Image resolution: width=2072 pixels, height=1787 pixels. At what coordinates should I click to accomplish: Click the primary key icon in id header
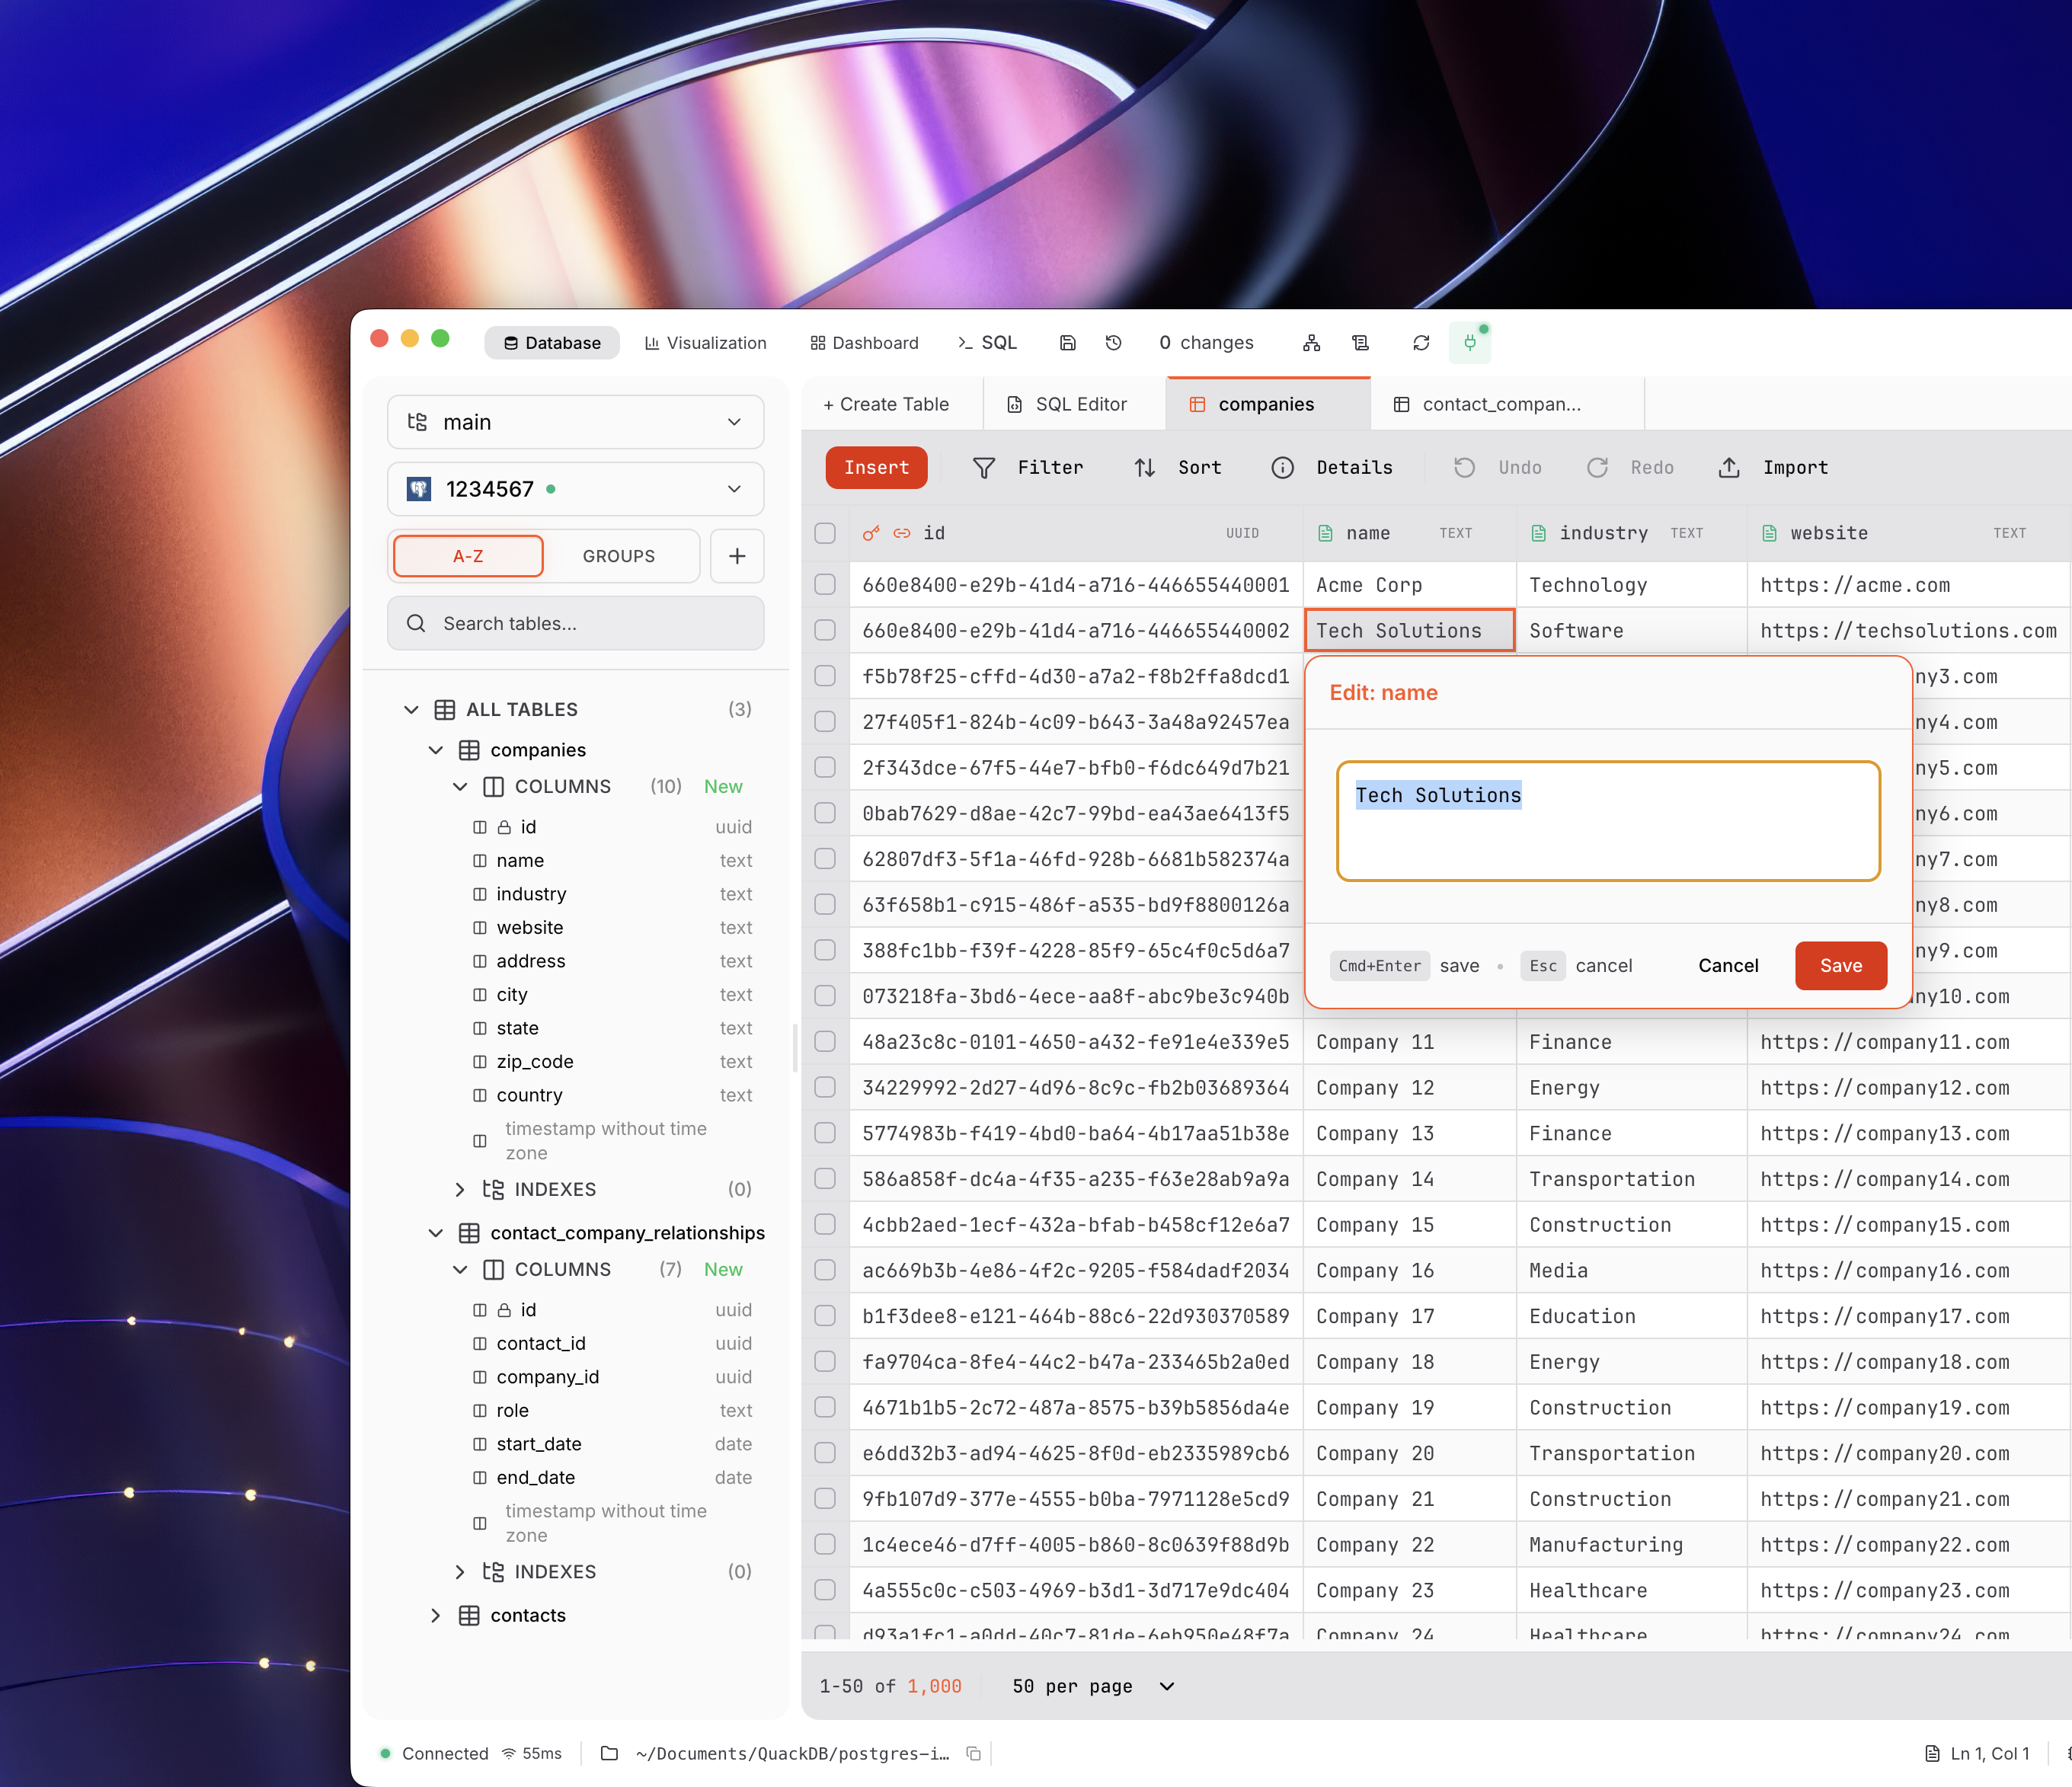pos(871,533)
